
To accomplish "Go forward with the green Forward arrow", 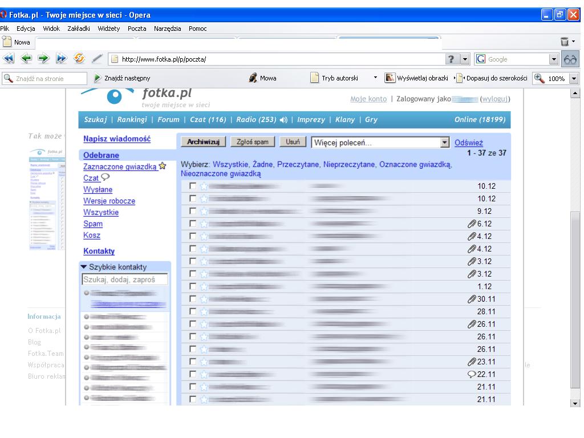I will click(x=43, y=59).
